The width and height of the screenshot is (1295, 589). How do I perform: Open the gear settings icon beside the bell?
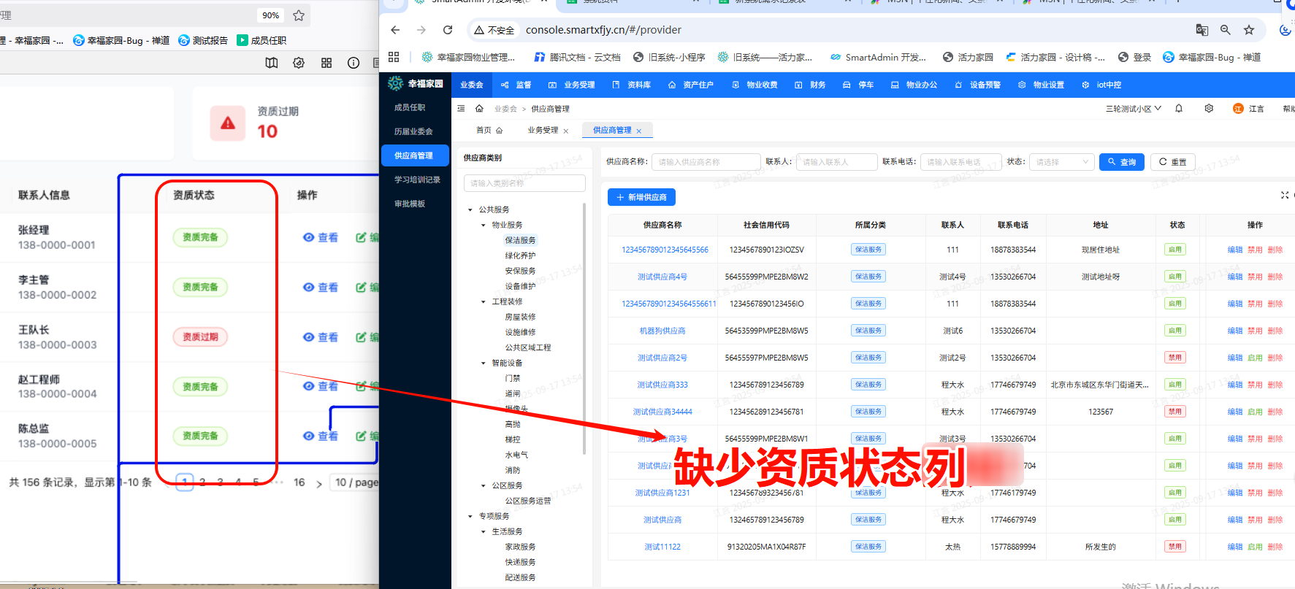coord(1209,109)
